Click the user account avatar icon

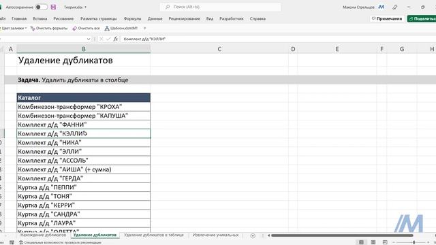point(381,7)
